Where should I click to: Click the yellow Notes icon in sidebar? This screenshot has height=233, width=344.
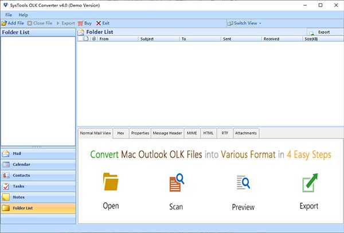click(x=6, y=197)
